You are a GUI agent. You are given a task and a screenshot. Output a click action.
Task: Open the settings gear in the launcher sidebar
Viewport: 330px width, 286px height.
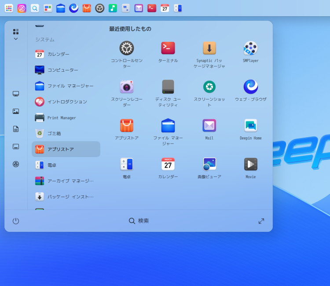click(16, 164)
